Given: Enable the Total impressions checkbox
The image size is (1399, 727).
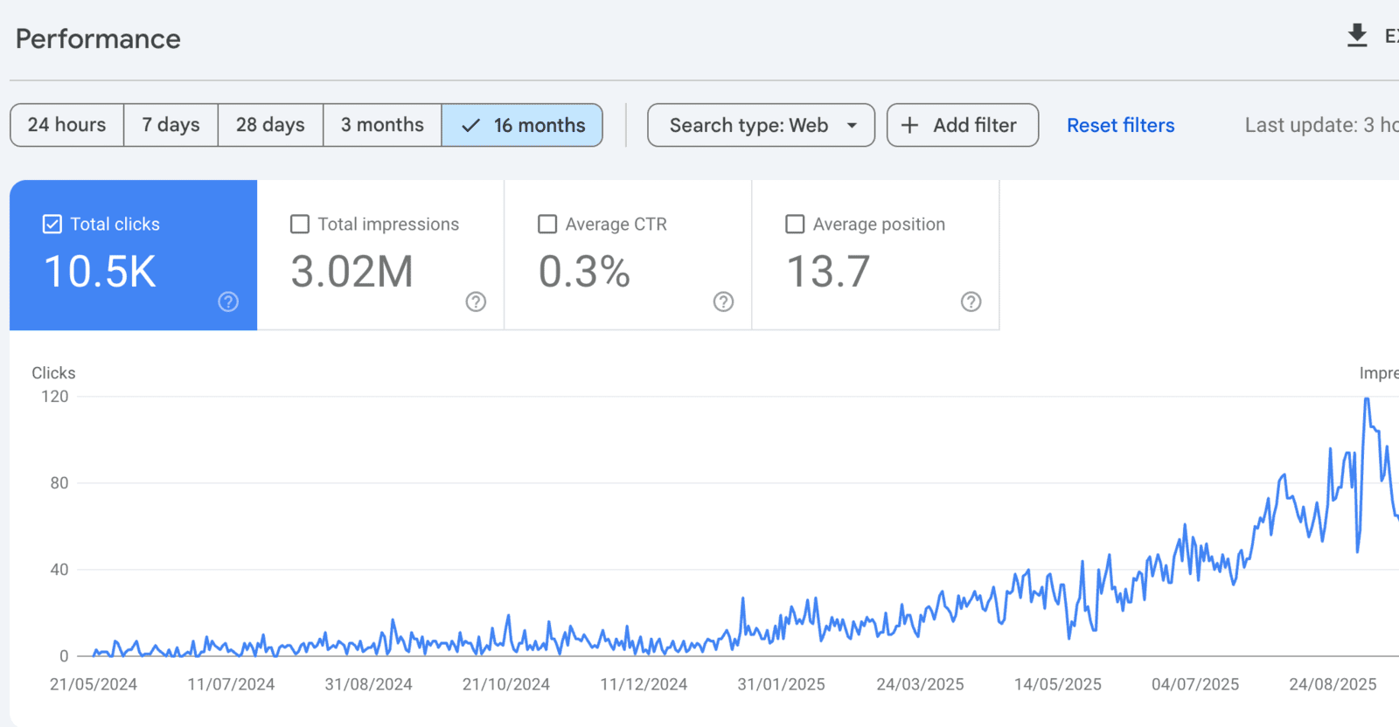Looking at the screenshot, I should pos(300,225).
